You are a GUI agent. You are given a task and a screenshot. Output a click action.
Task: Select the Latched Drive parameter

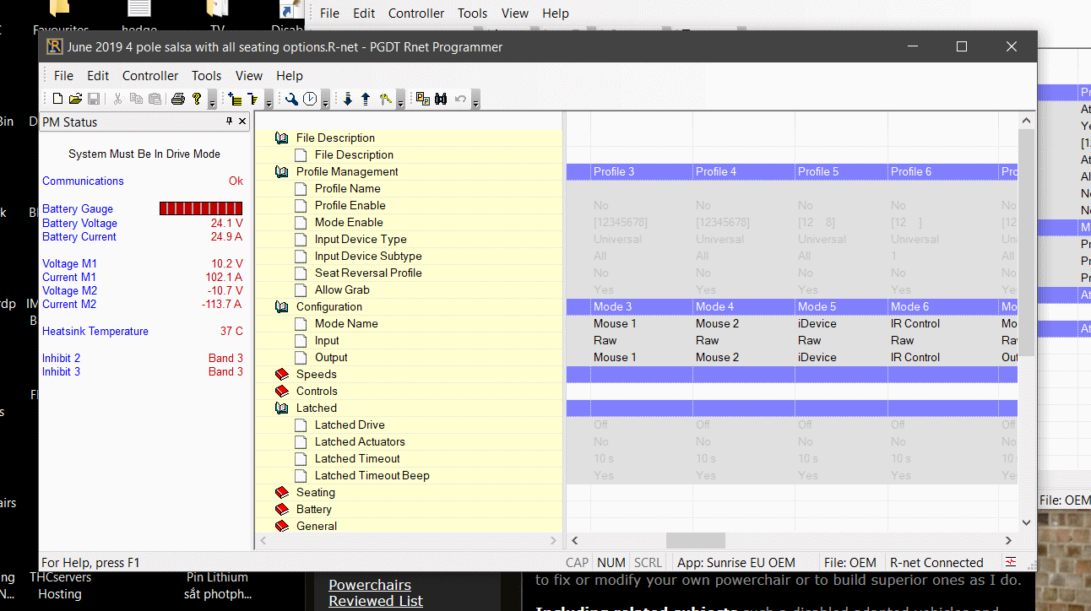point(349,424)
